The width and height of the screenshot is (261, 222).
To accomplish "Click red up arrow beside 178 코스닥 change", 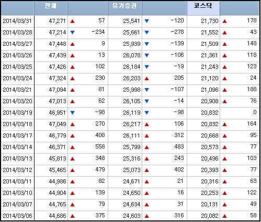I will [224, 21].
